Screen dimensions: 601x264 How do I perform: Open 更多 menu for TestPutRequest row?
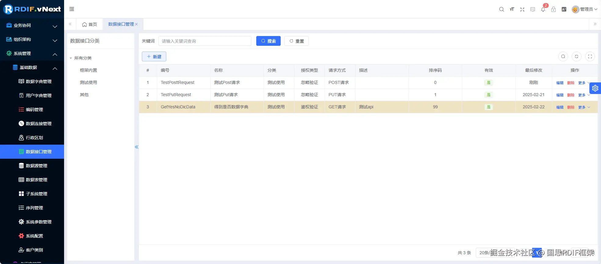pyautogui.click(x=584, y=95)
